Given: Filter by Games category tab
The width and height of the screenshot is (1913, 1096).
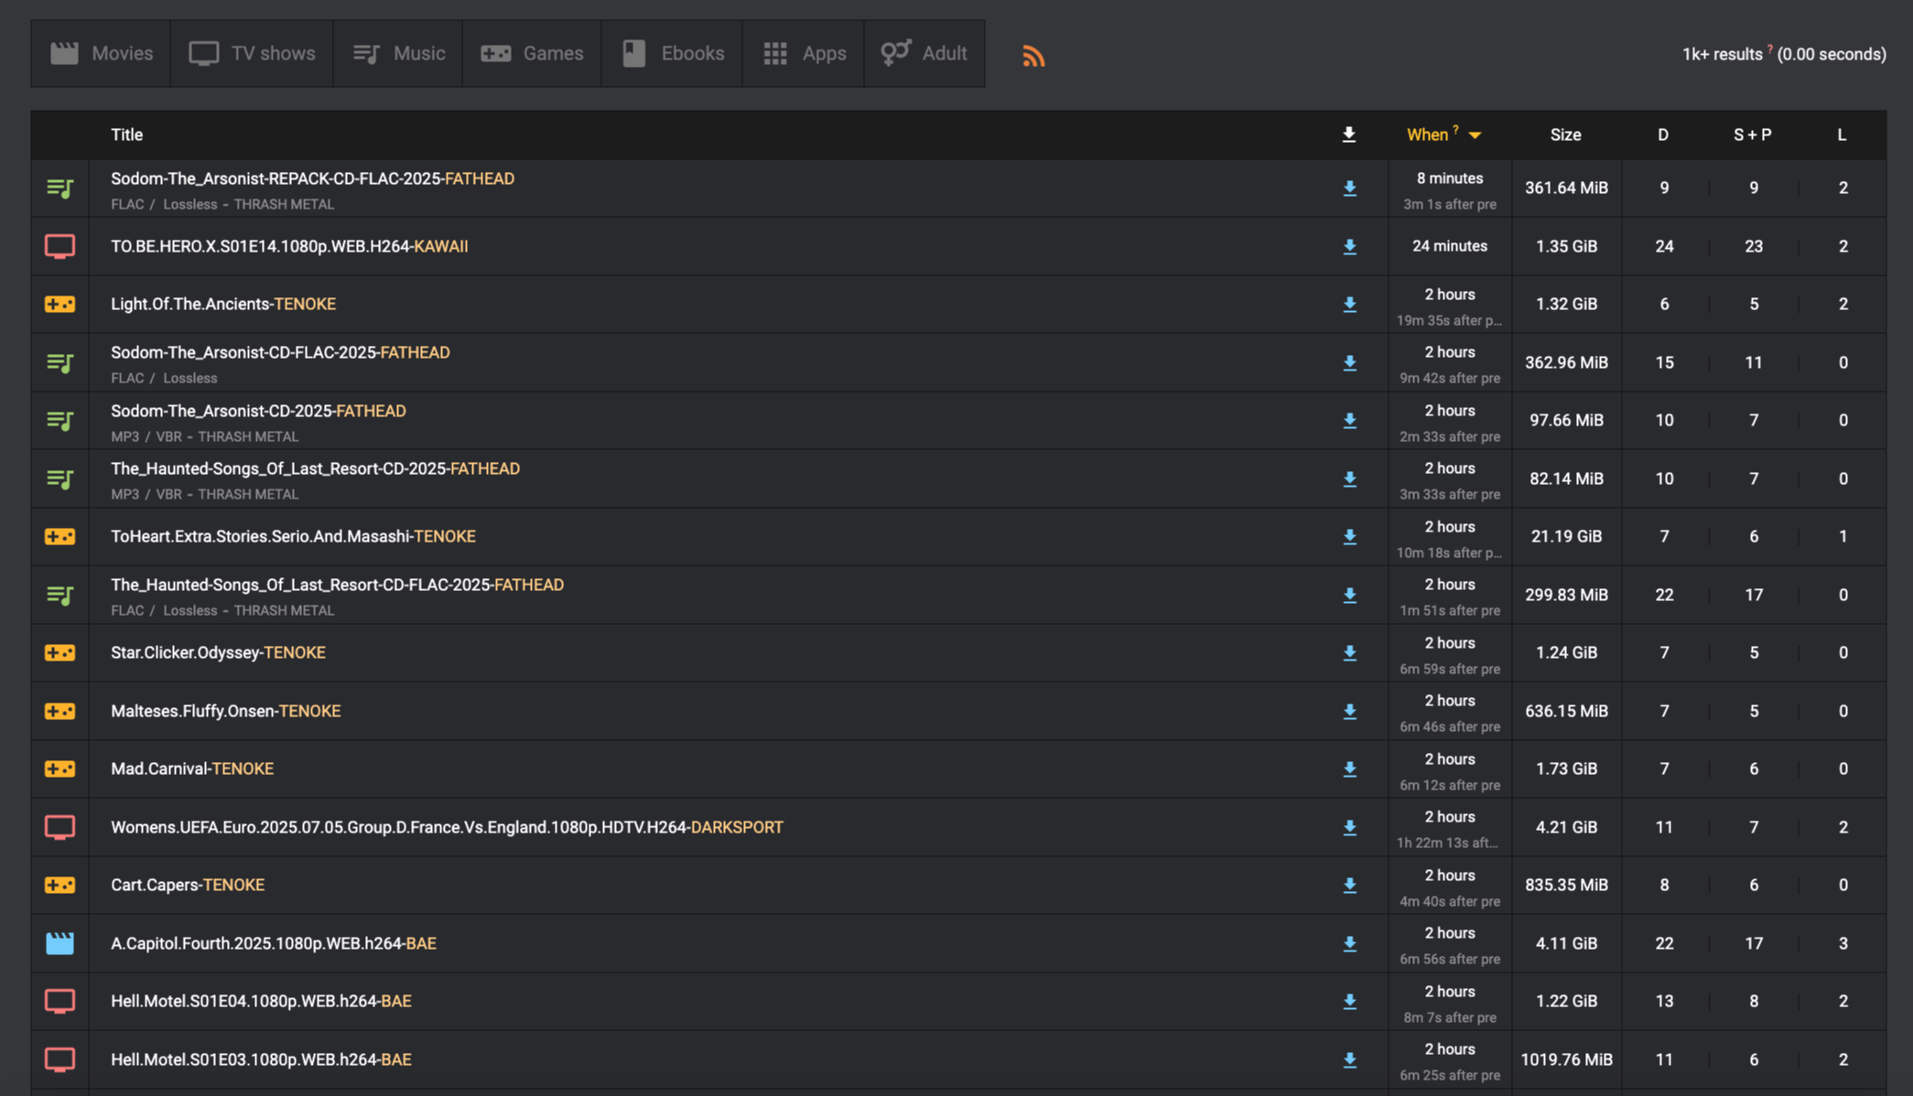Looking at the screenshot, I should tap(532, 53).
